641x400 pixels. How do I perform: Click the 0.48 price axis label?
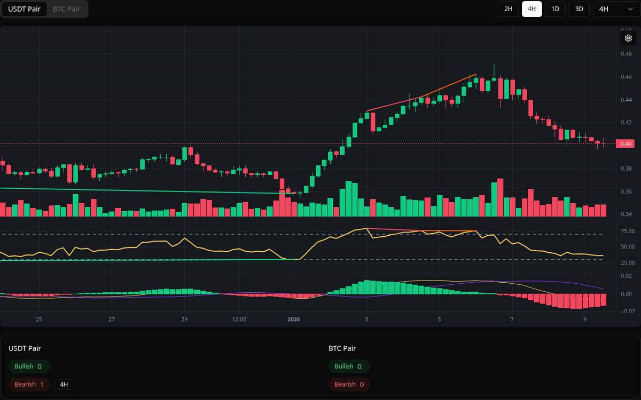tap(626, 54)
